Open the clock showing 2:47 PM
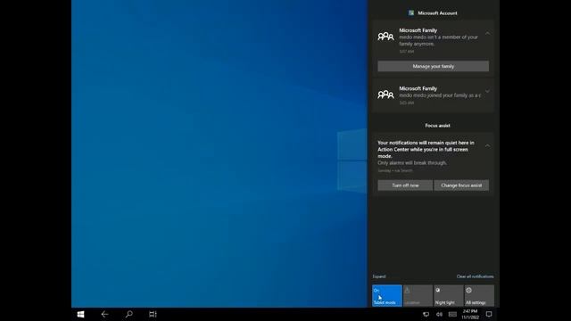This screenshot has width=571, height=321. pyautogui.click(x=470, y=315)
